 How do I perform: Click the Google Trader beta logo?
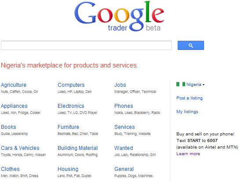pyautogui.click(x=119, y=16)
